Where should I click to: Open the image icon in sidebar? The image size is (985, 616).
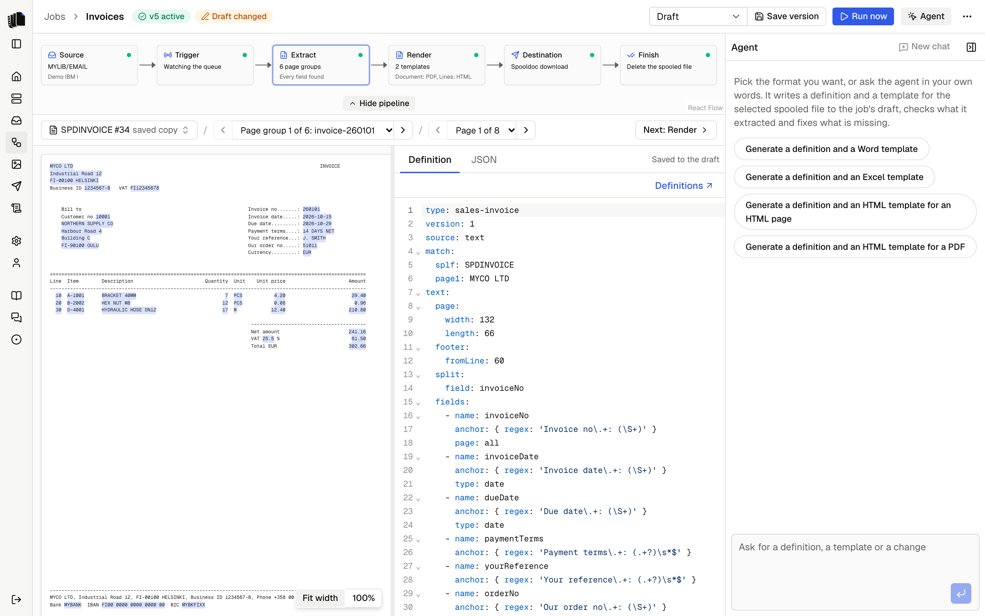coord(16,164)
